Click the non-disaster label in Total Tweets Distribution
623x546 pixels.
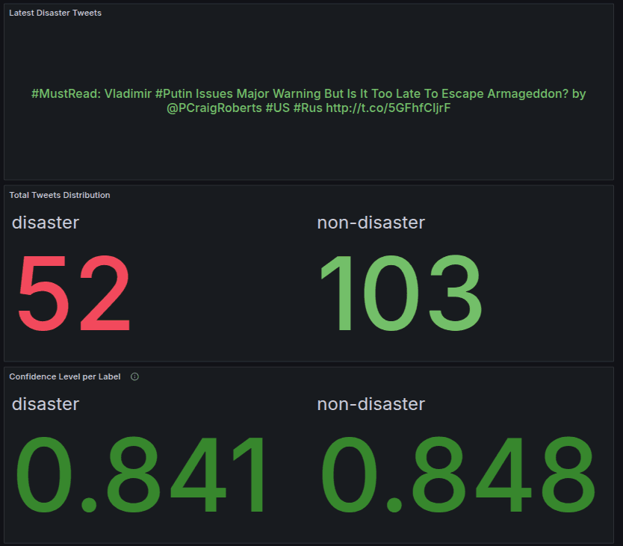371,223
